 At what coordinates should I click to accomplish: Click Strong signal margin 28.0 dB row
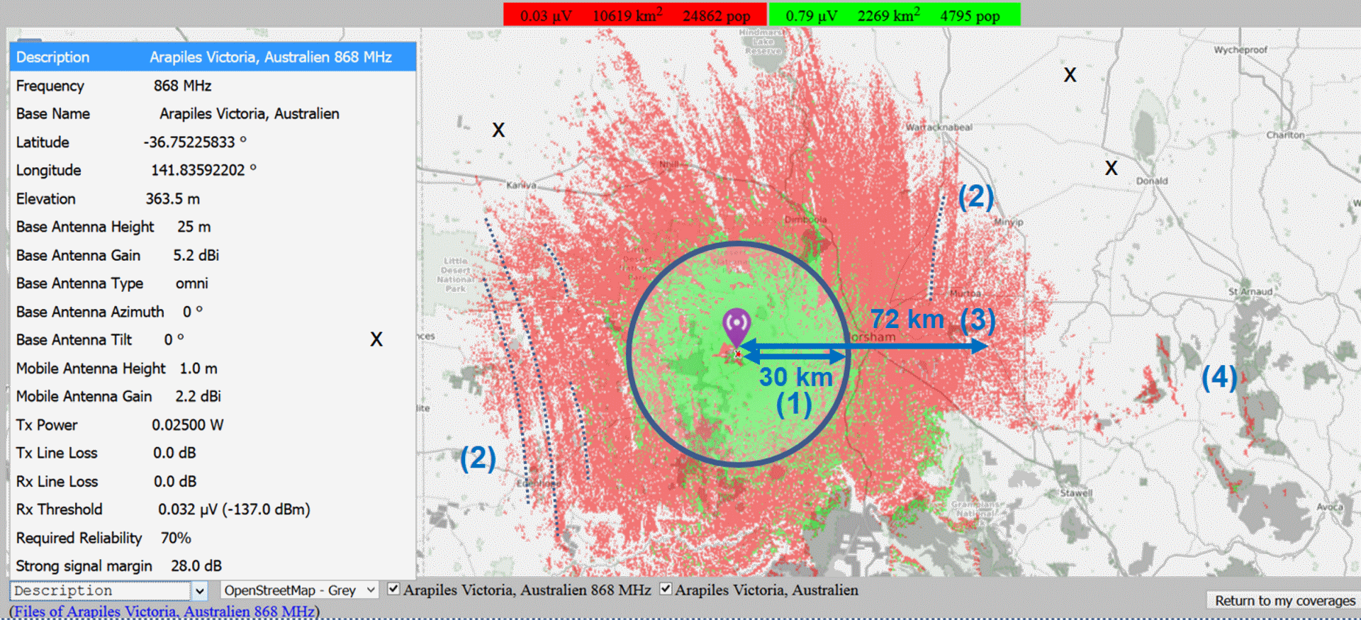213,565
